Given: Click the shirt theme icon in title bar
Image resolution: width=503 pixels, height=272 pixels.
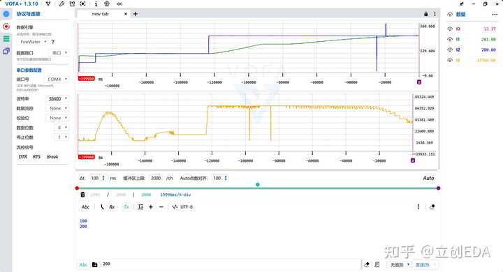Looking at the screenshot, I should (x=72, y=4).
